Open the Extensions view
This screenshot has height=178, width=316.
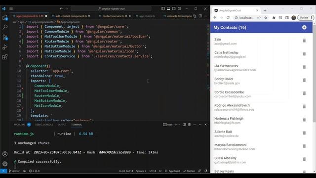pyautogui.click(x=5, y=57)
